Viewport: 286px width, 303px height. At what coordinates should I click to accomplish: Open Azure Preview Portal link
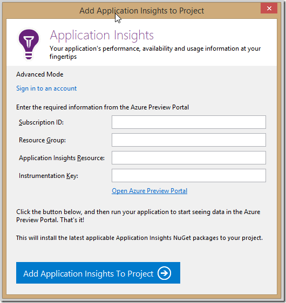(149, 191)
